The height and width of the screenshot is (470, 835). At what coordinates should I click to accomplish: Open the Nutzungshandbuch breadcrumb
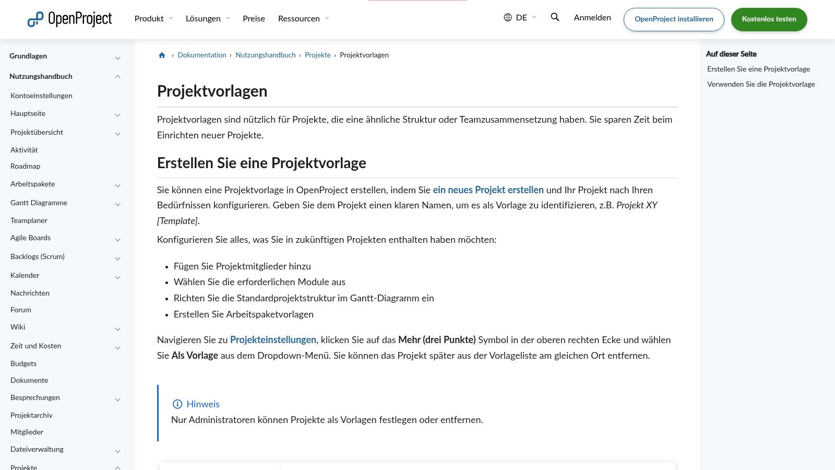coord(266,55)
